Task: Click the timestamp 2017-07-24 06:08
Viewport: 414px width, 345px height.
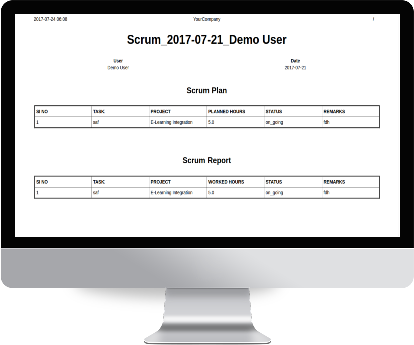Action: pos(50,19)
